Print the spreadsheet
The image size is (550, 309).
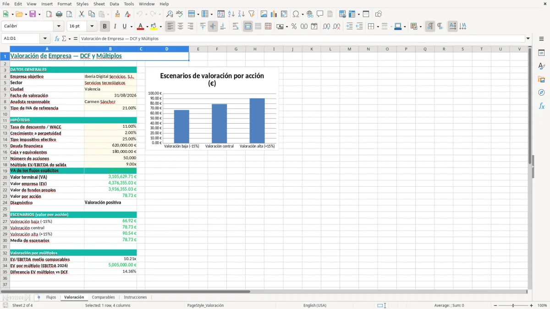click(x=59, y=14)
